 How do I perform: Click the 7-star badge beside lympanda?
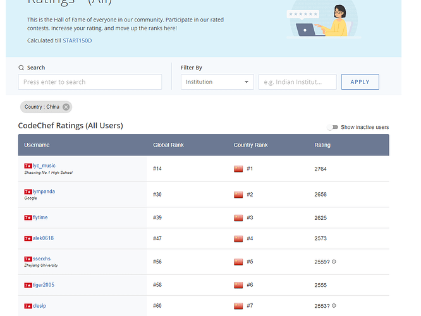click(x=28, y=191)
